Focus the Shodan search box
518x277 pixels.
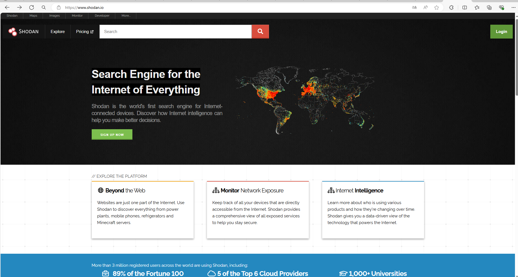click(x=176, y=32)
